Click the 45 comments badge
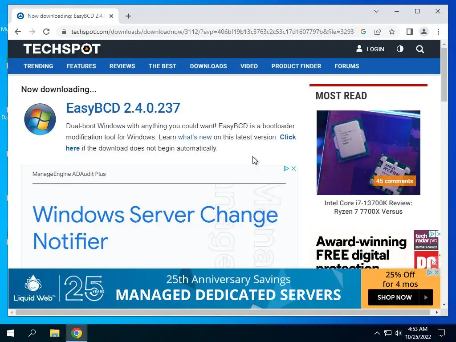Viewport: 456px width, 342px height. (395, 181)
